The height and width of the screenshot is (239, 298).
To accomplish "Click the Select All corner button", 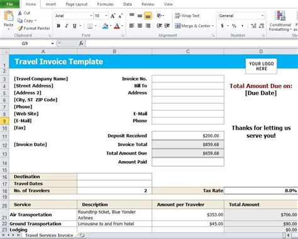I will point(4,52).
